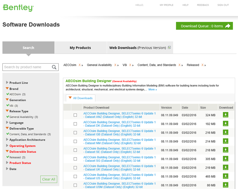Switch to the My Products tab

tap(80, 47)
